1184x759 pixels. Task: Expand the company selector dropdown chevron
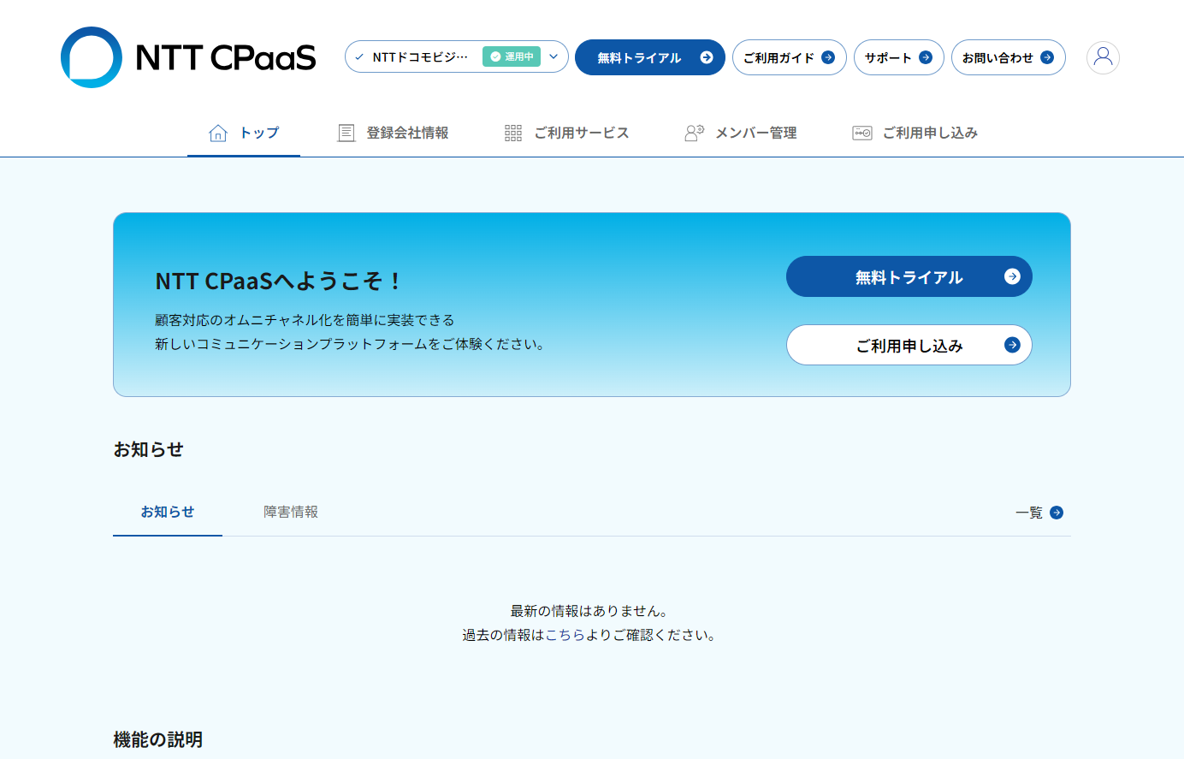(x=554, y=56)
